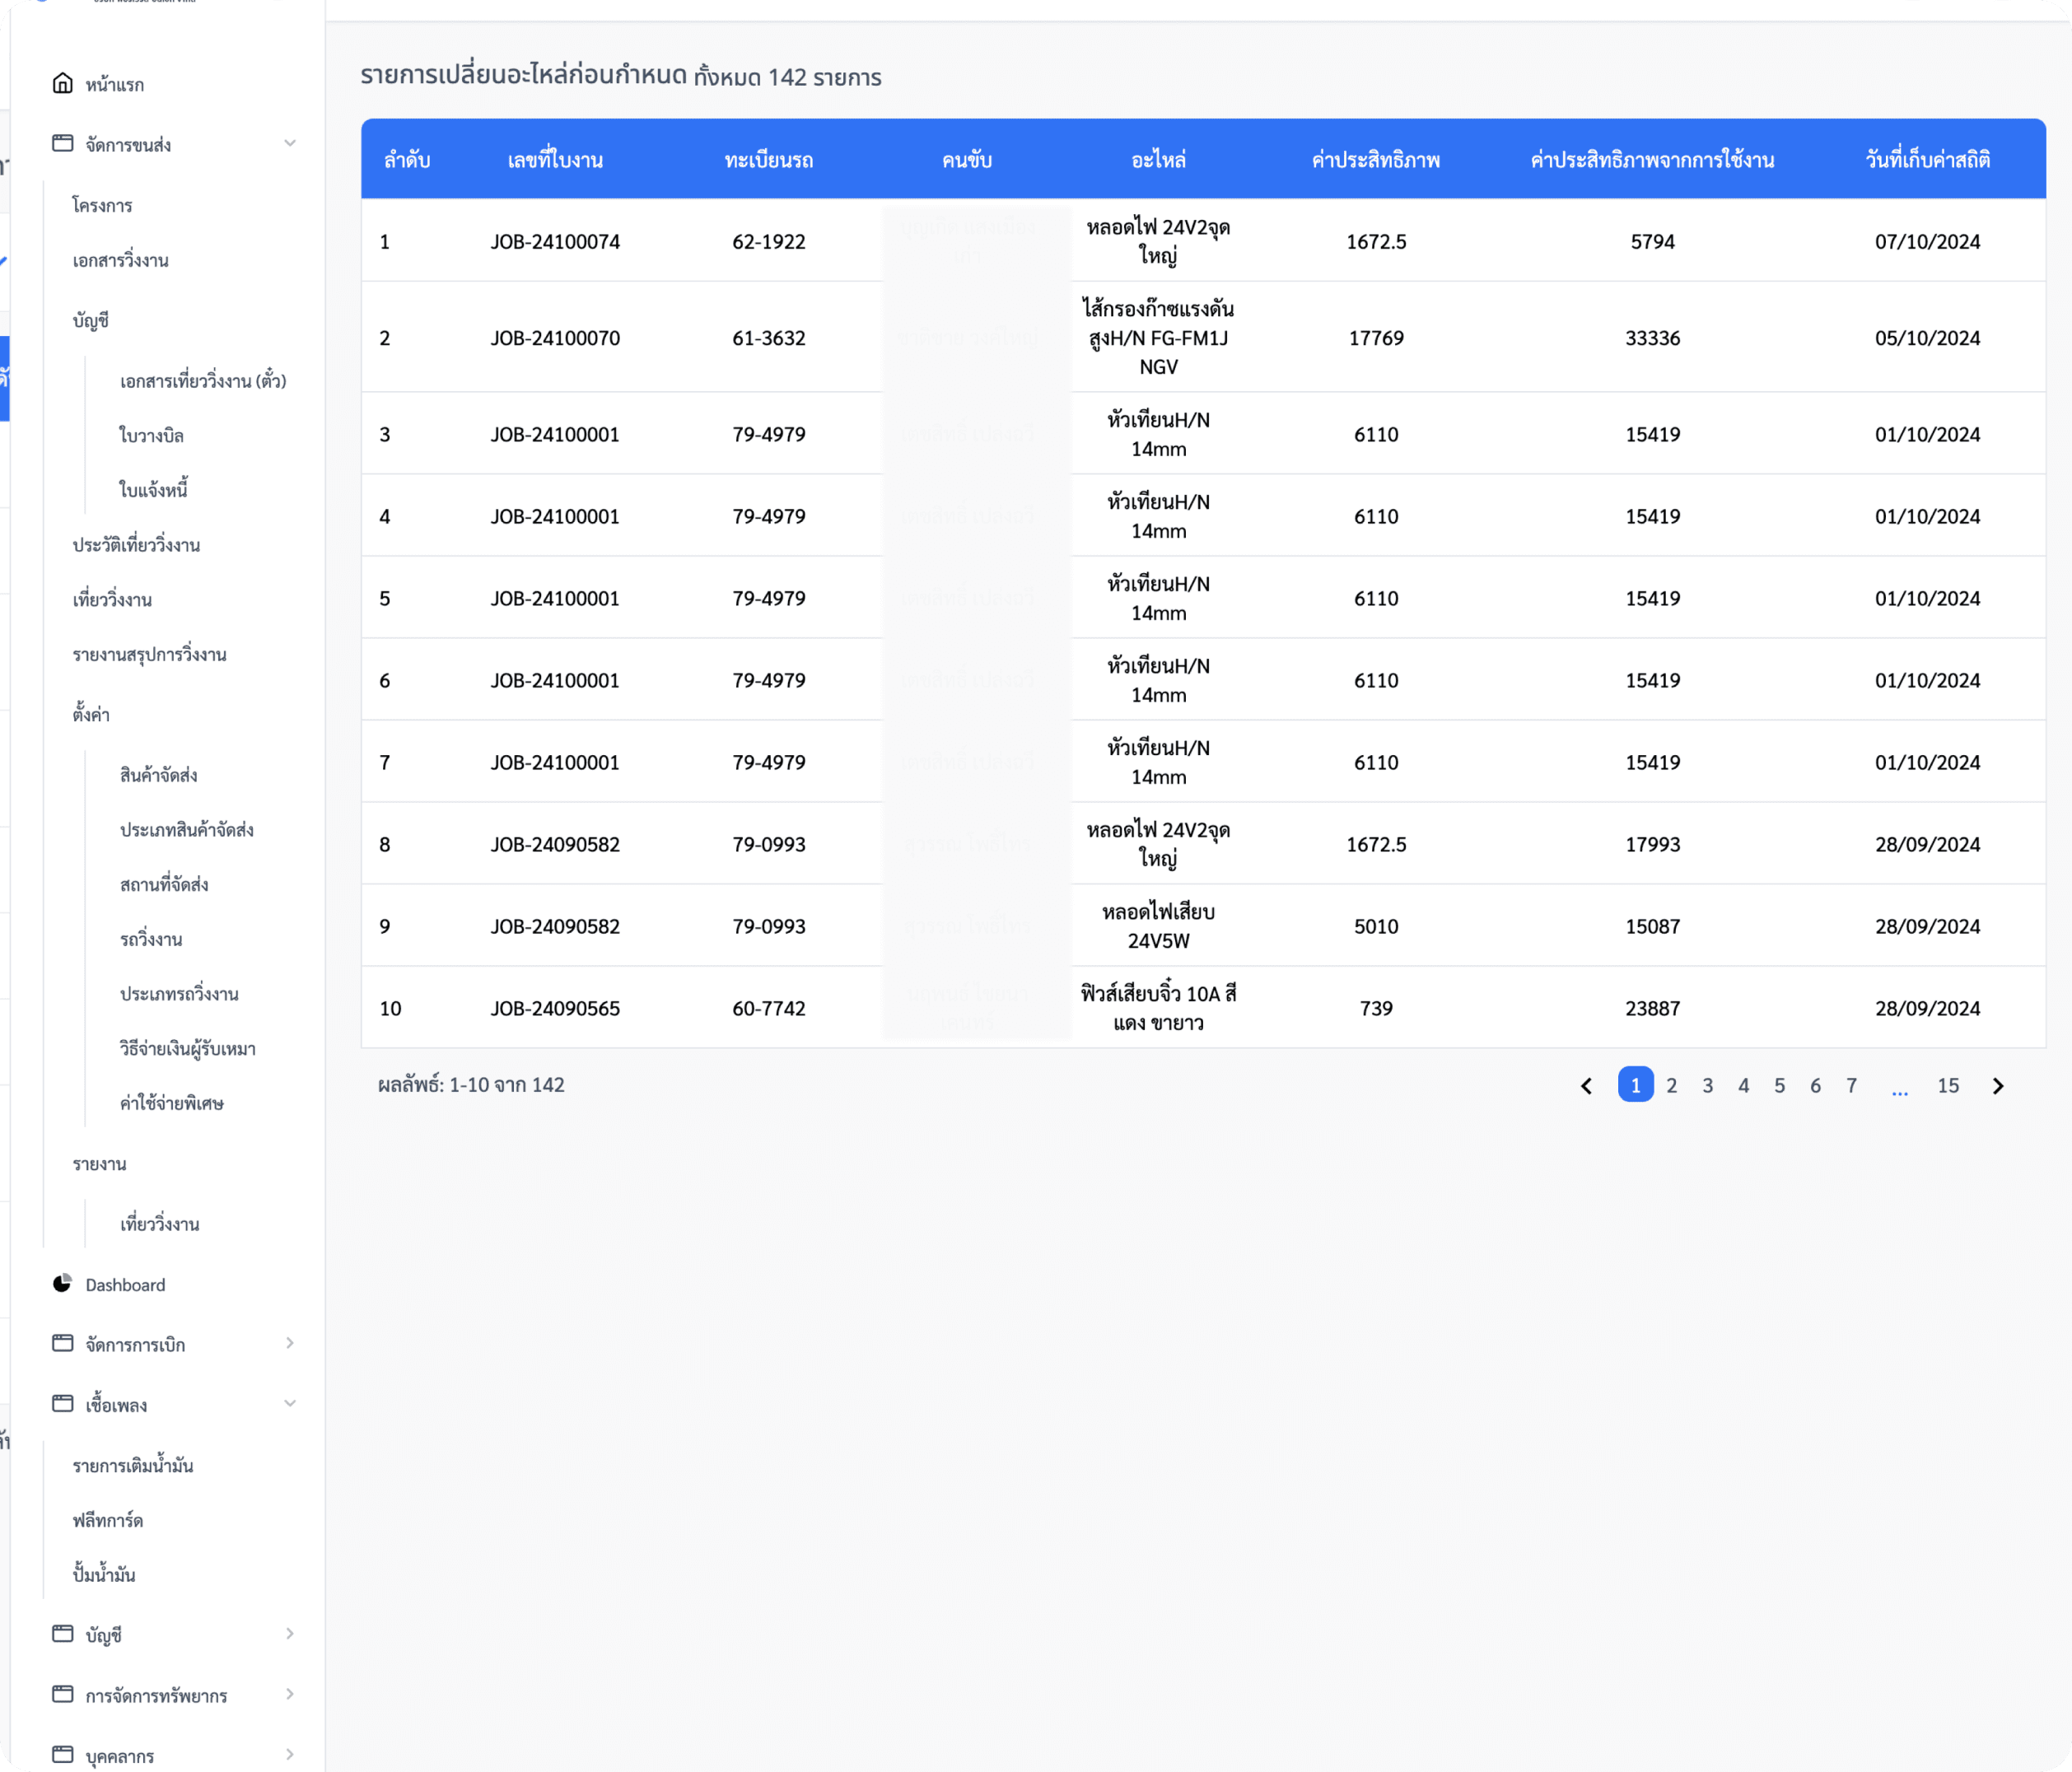This screenshot has height=1772, width=2072.
Task: Click the บัญชี bottom menu icon
Action: tap(62, 1633)
